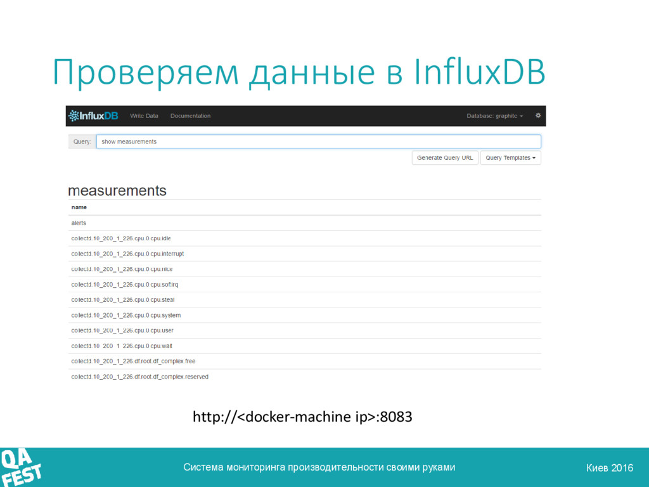649x487 pixels.
Task: Open the settings gear in the InfluxDB navbar
Action: click(537, 115)
